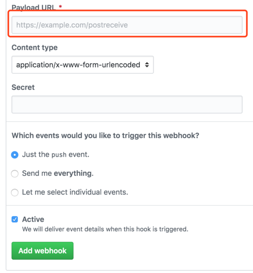Click the 'Secret' field label
Viewport: 253px width, 273px height.
coord(23,87)
